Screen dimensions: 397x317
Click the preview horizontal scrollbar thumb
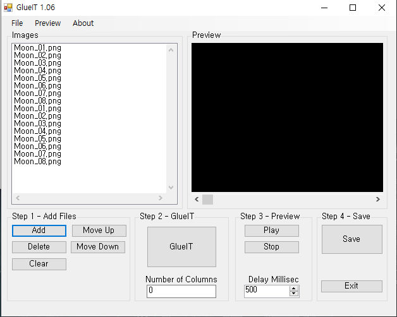[x=207, y=200]
